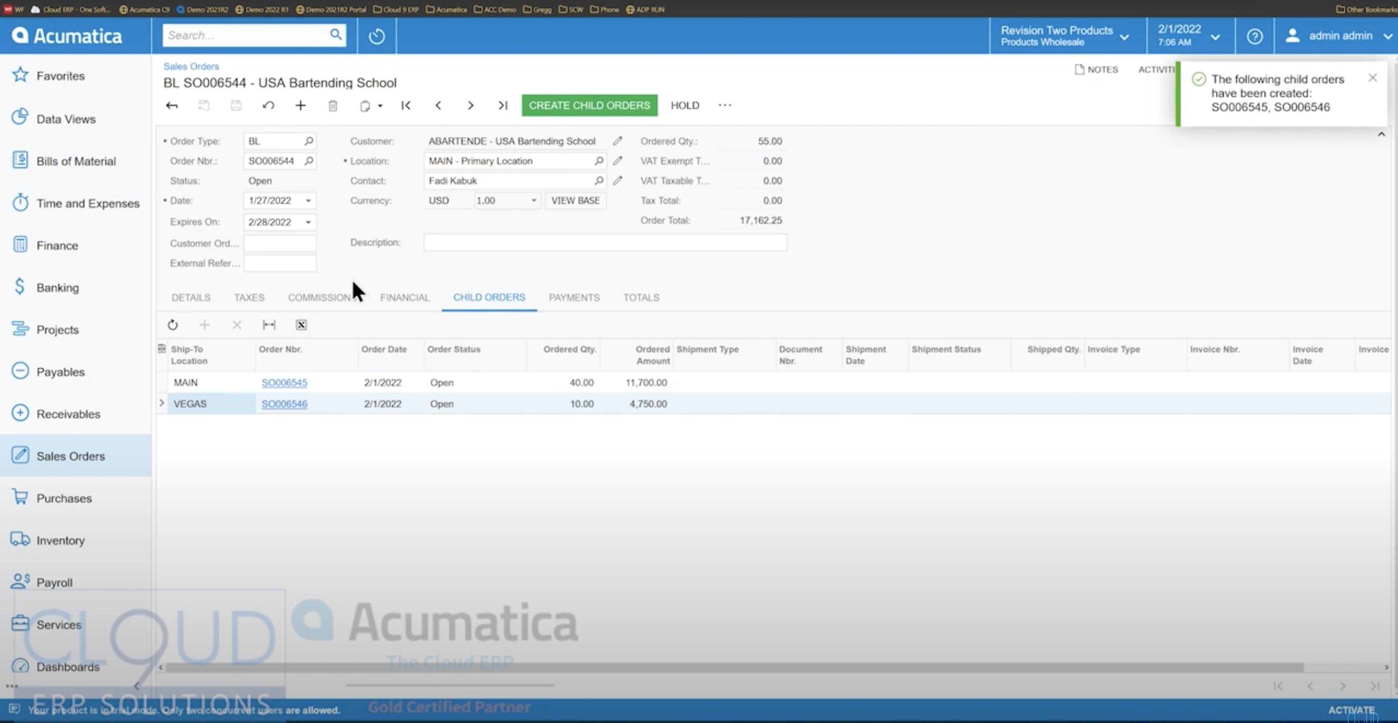Open Data Views workspace
1398x723 pixels.
[x=53, y=118]
